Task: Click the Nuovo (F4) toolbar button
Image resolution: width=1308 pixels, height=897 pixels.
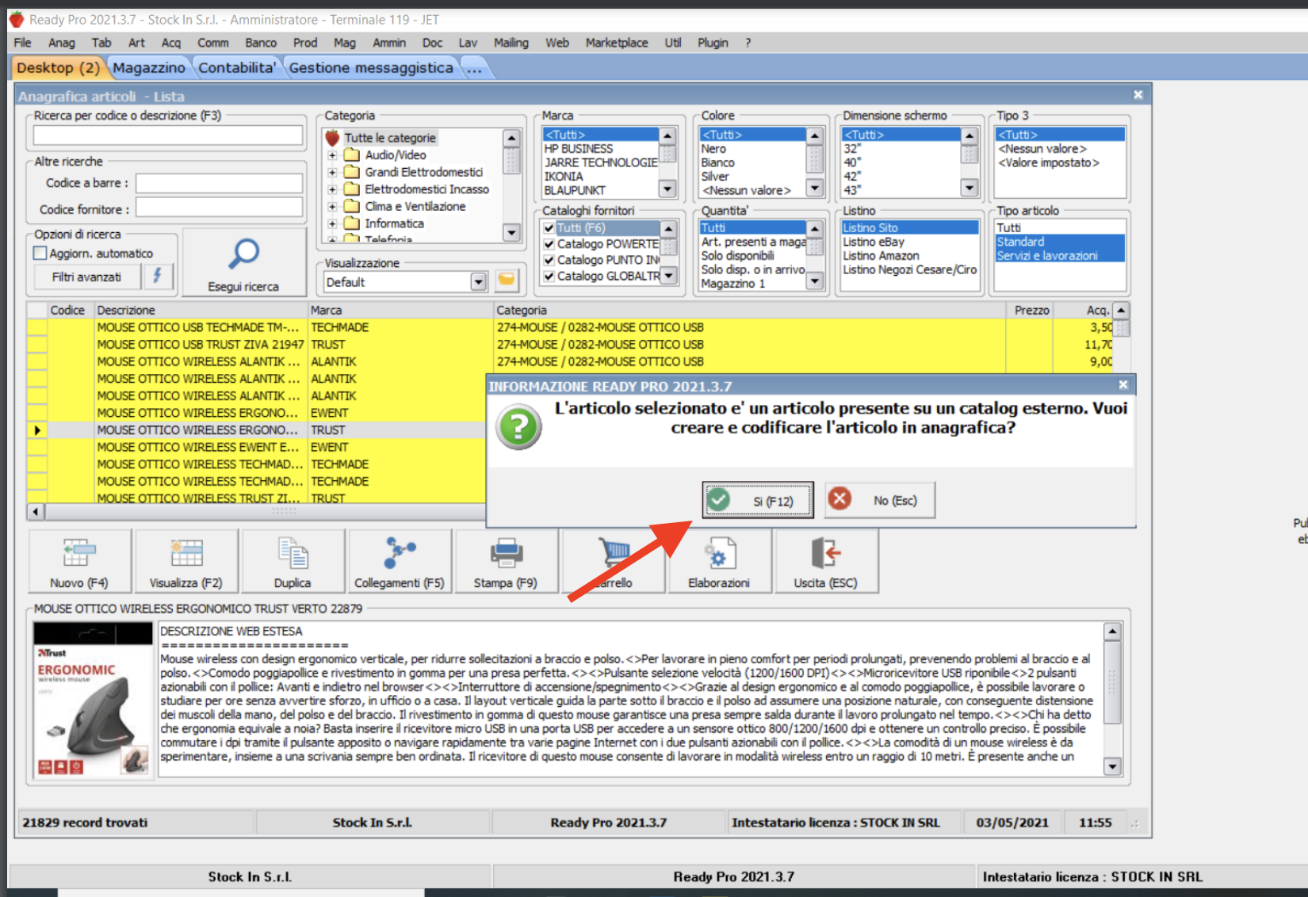Action: (79, 561)
